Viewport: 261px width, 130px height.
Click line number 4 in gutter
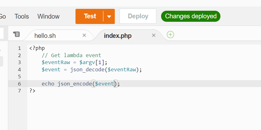pyautogui.click(x=19, y=69)
